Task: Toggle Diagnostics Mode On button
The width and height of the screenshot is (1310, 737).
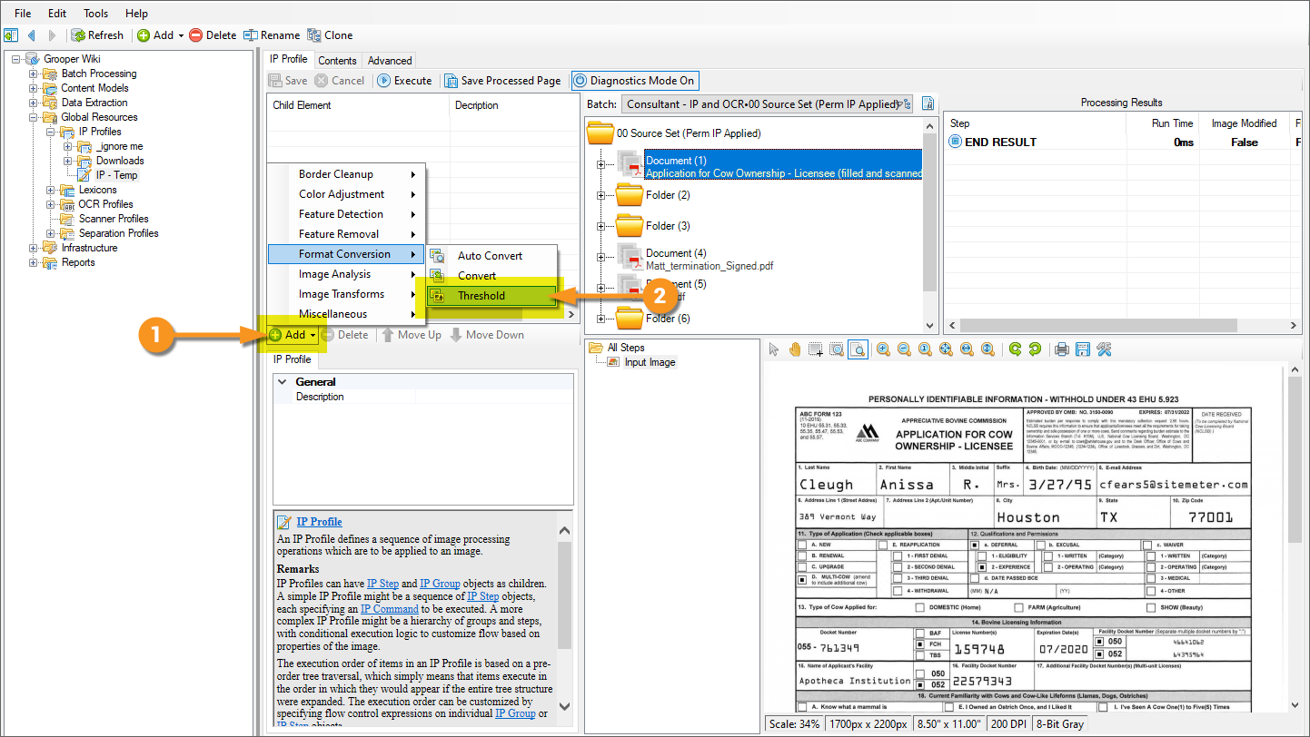Action: point(633,81)
